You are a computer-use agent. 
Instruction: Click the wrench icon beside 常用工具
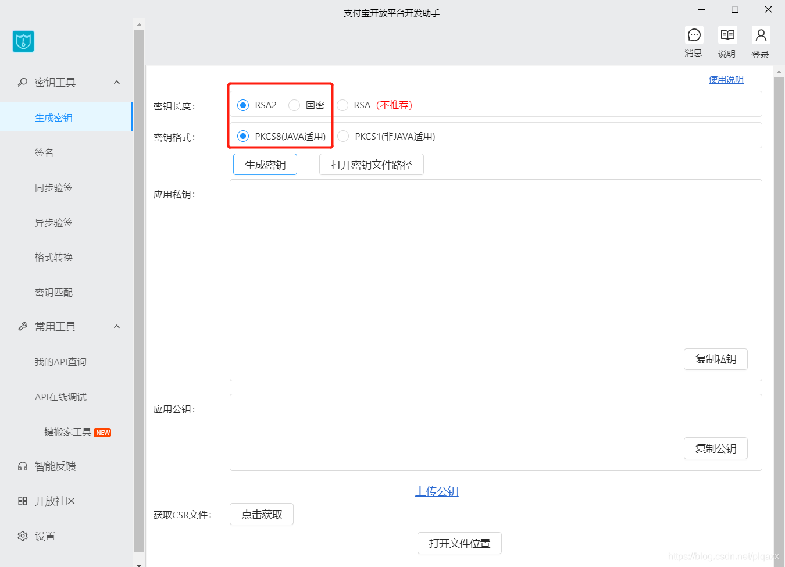tap(23, 327)
